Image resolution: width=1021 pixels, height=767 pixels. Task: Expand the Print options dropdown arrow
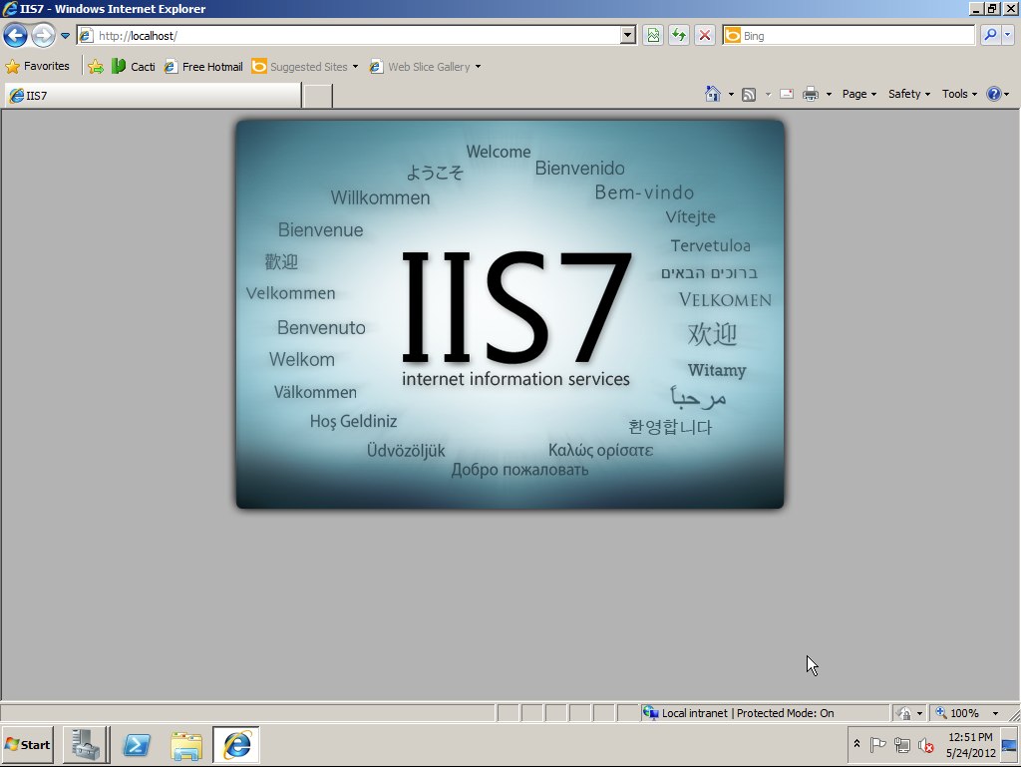tap(829, 95)
